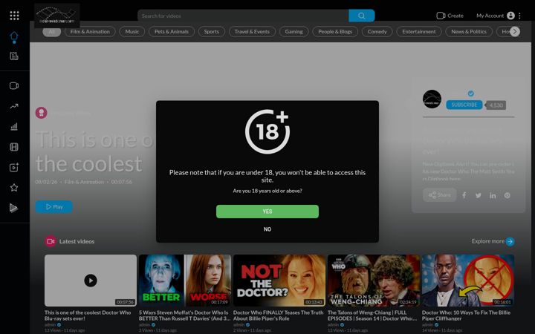Open the gray thumbnail with play icon
535x334 pixels.
[91, 281]
